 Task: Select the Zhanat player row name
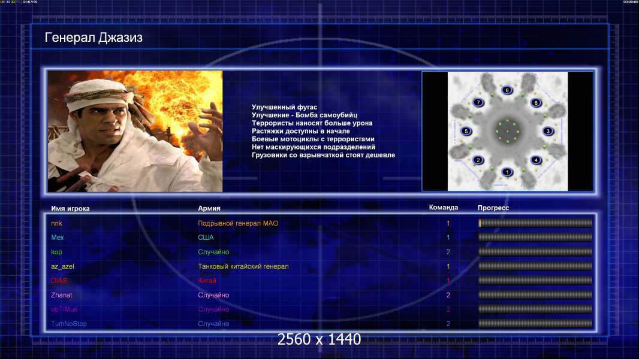[x=62, y=295]
